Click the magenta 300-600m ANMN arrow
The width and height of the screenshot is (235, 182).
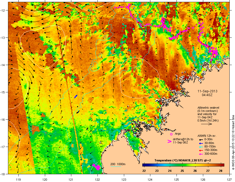(x=201, y=154)
